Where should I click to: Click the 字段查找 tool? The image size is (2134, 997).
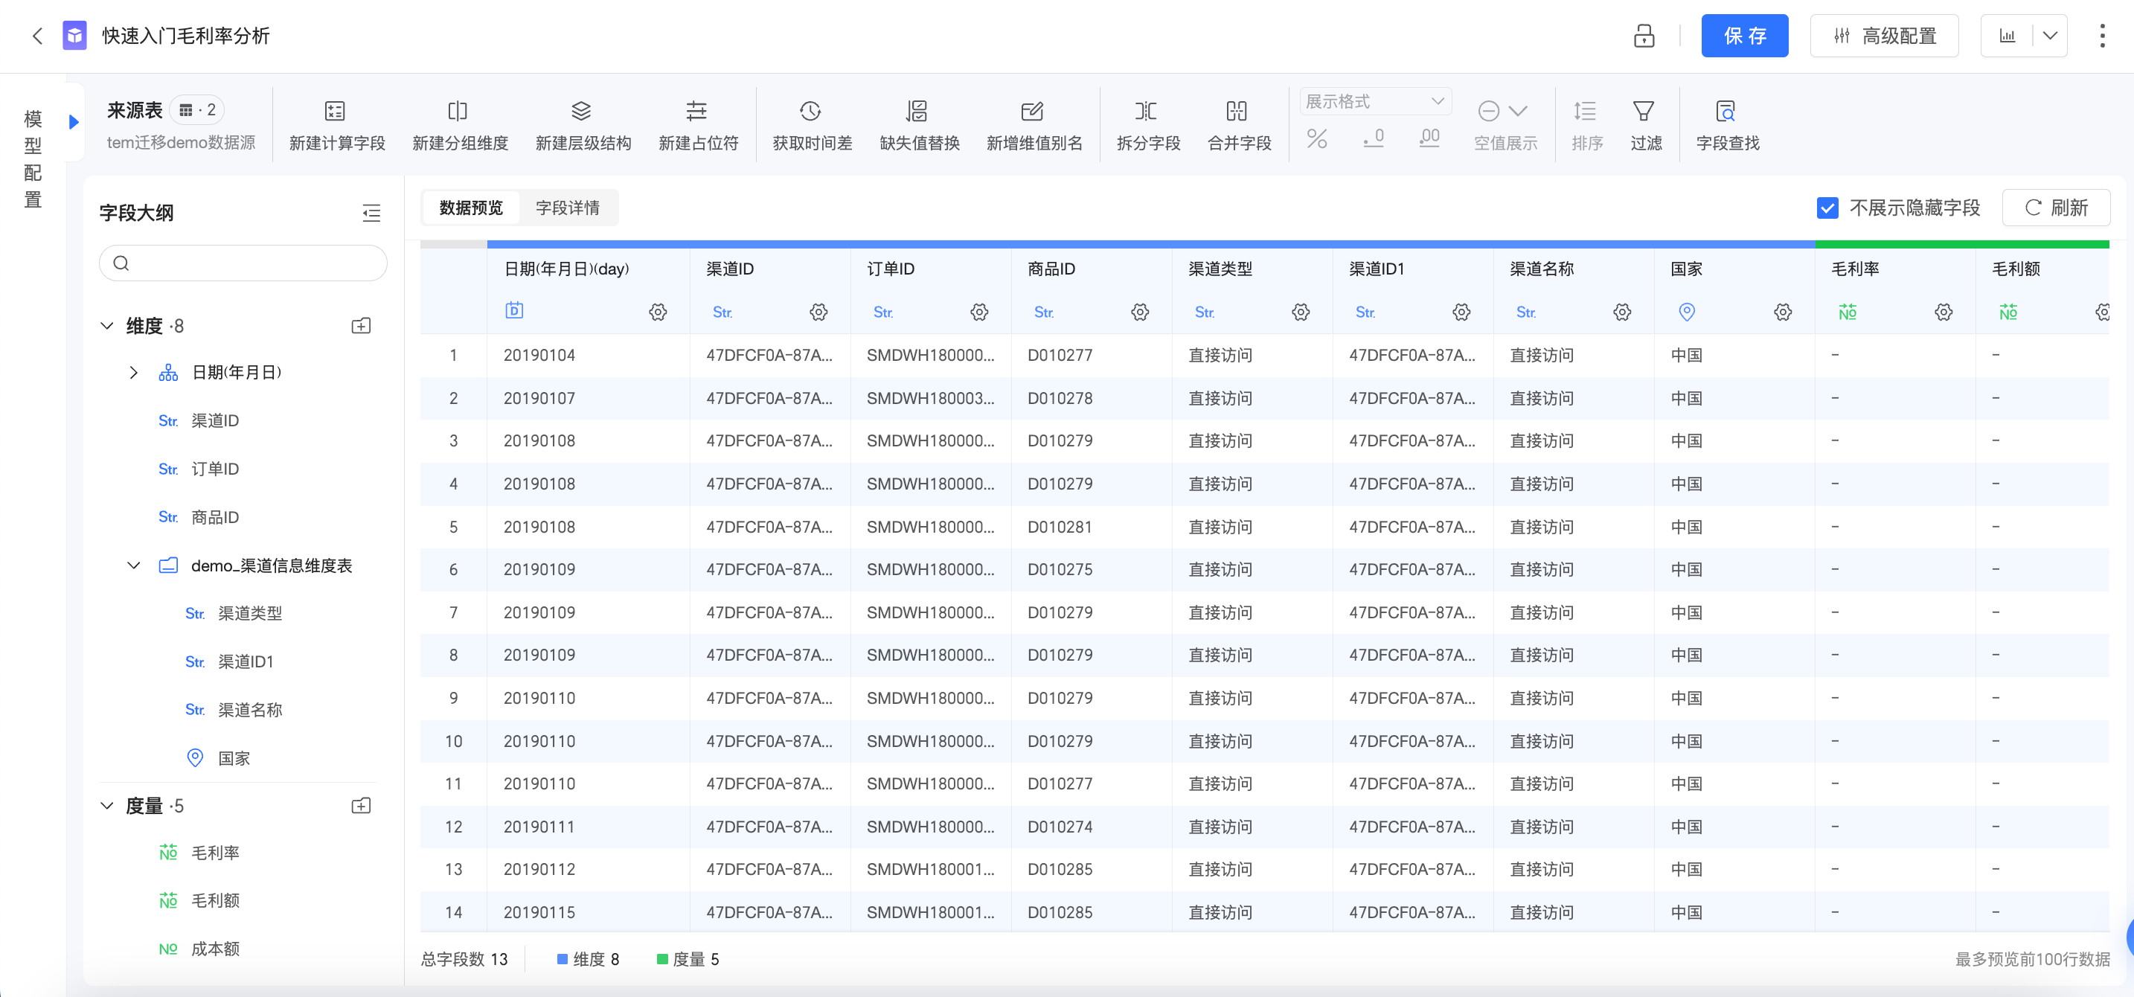[1726, 125]
